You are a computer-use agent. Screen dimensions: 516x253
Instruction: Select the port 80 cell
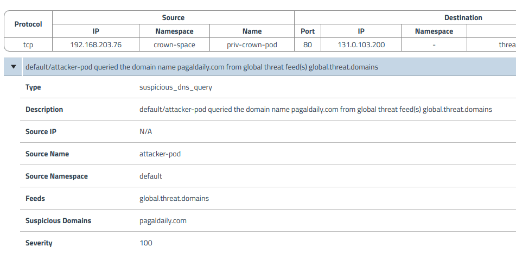point(308,45)
